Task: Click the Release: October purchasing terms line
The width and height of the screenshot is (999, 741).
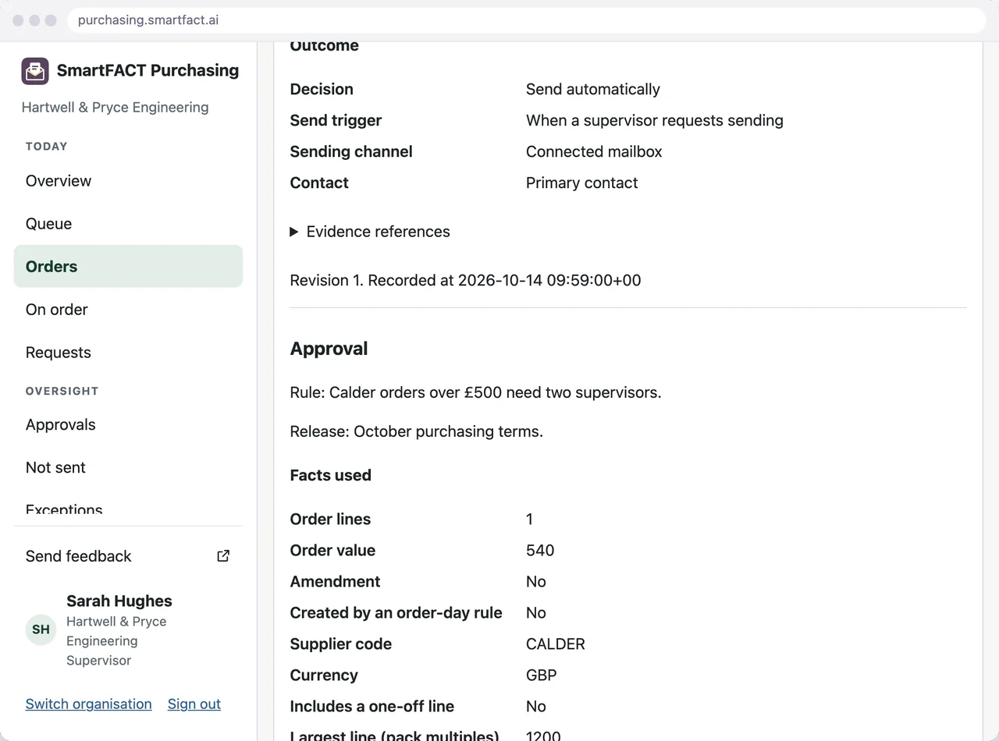Action: (416, 431)
